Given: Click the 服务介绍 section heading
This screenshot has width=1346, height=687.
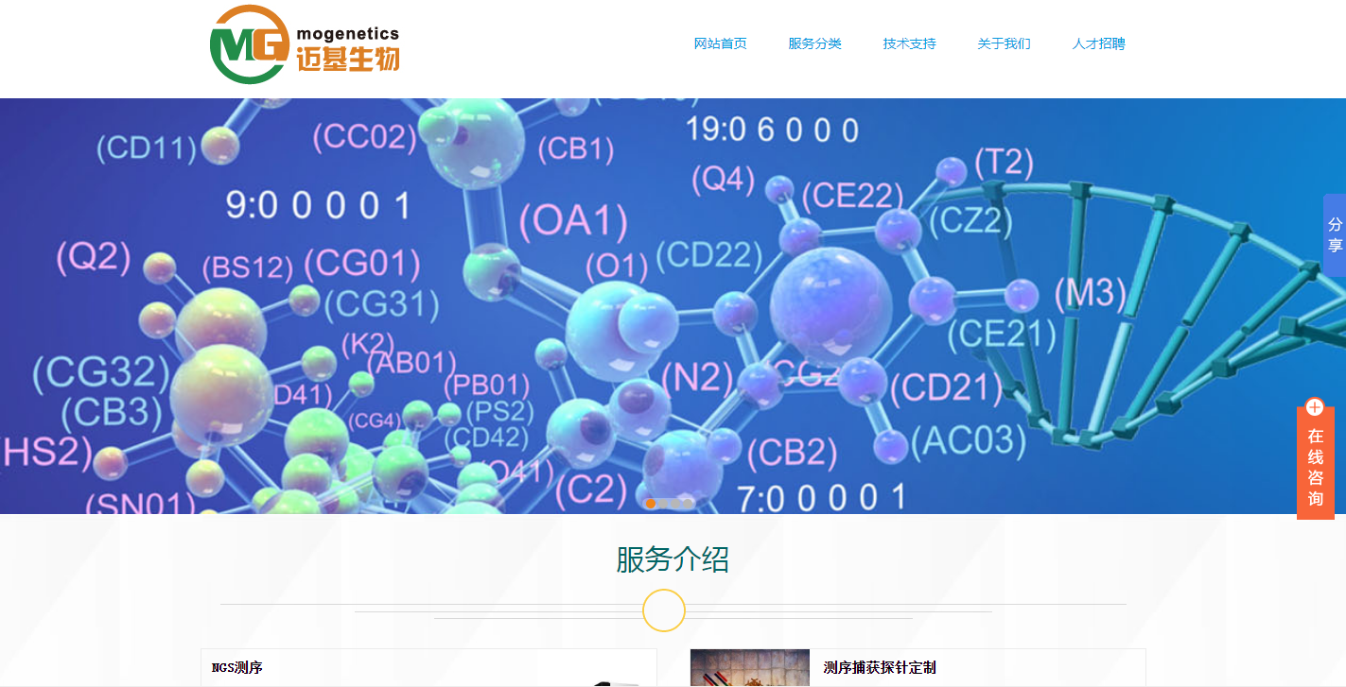Looking at the screenshot, I should tap(673, 559).
